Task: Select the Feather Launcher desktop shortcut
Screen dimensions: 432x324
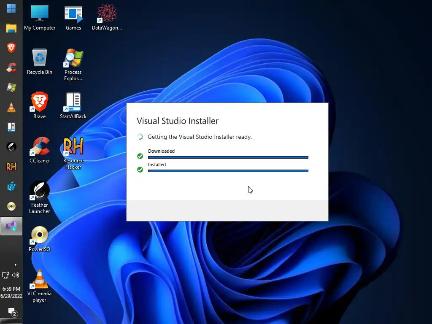Action: (x=39, y=197)
